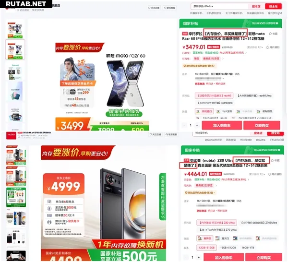Select the 16GB+1TB version option
The width and height of the screenshot is (288, 262).
pos(248,248)
